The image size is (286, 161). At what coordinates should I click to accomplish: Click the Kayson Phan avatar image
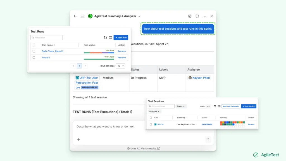pos(190,78)
